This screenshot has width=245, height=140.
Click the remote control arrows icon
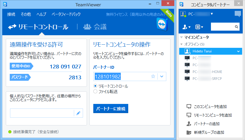point(12,27)
